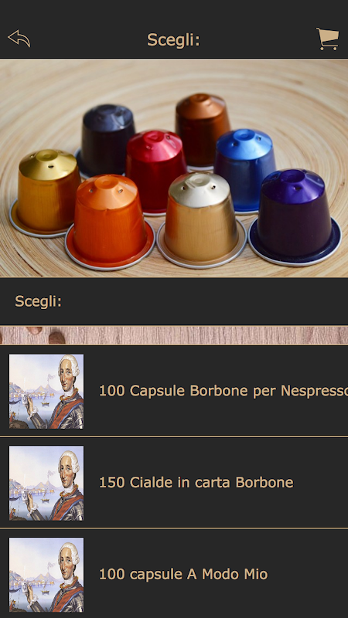Tap the back arrow icon

[x=19, y=39]
